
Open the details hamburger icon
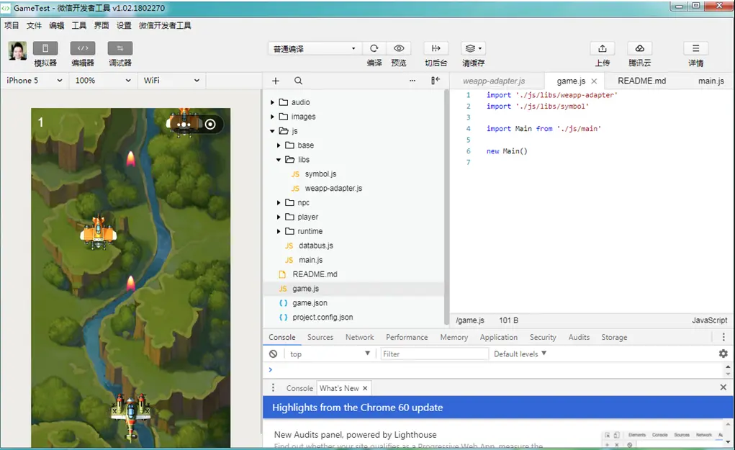pos(695,48)
